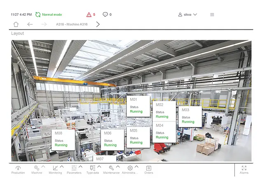This screenshot has height=185, width=262.
Task: Expand the Monitoring submenu chevron
Action: (x=62, y=166)
